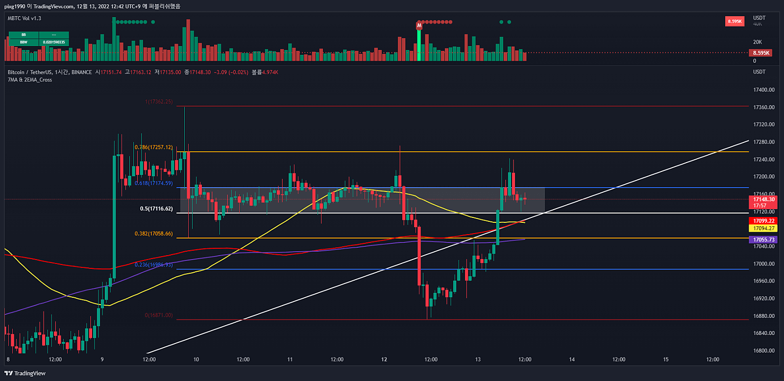Viewport: 784px width, 381px height.
Task: Click the purple 17055.73 price tag
Action: [763, 239]
